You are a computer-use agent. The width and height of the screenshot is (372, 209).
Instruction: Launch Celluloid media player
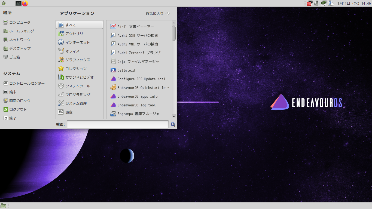point(139,70)
